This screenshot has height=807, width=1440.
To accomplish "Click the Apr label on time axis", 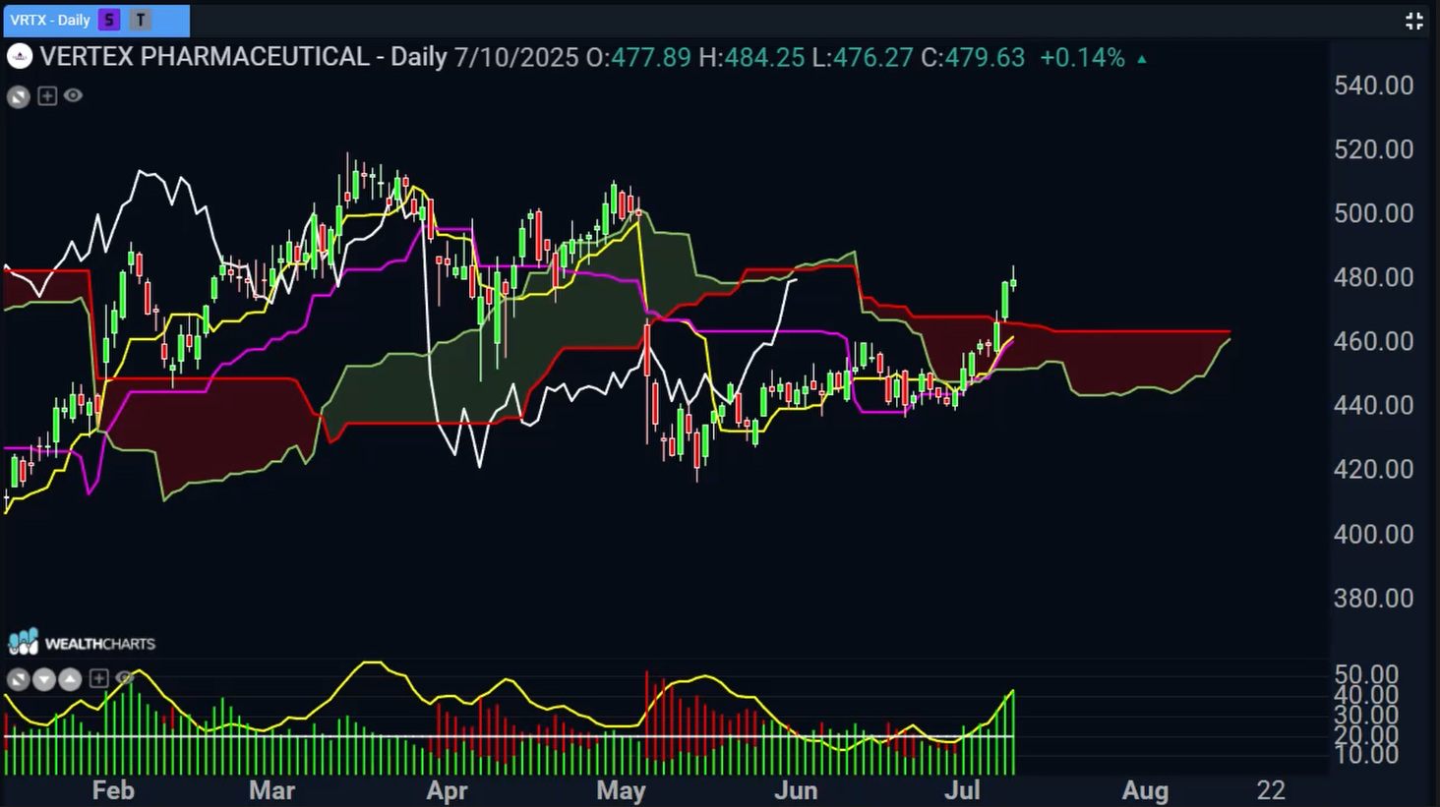I will 448,790.
